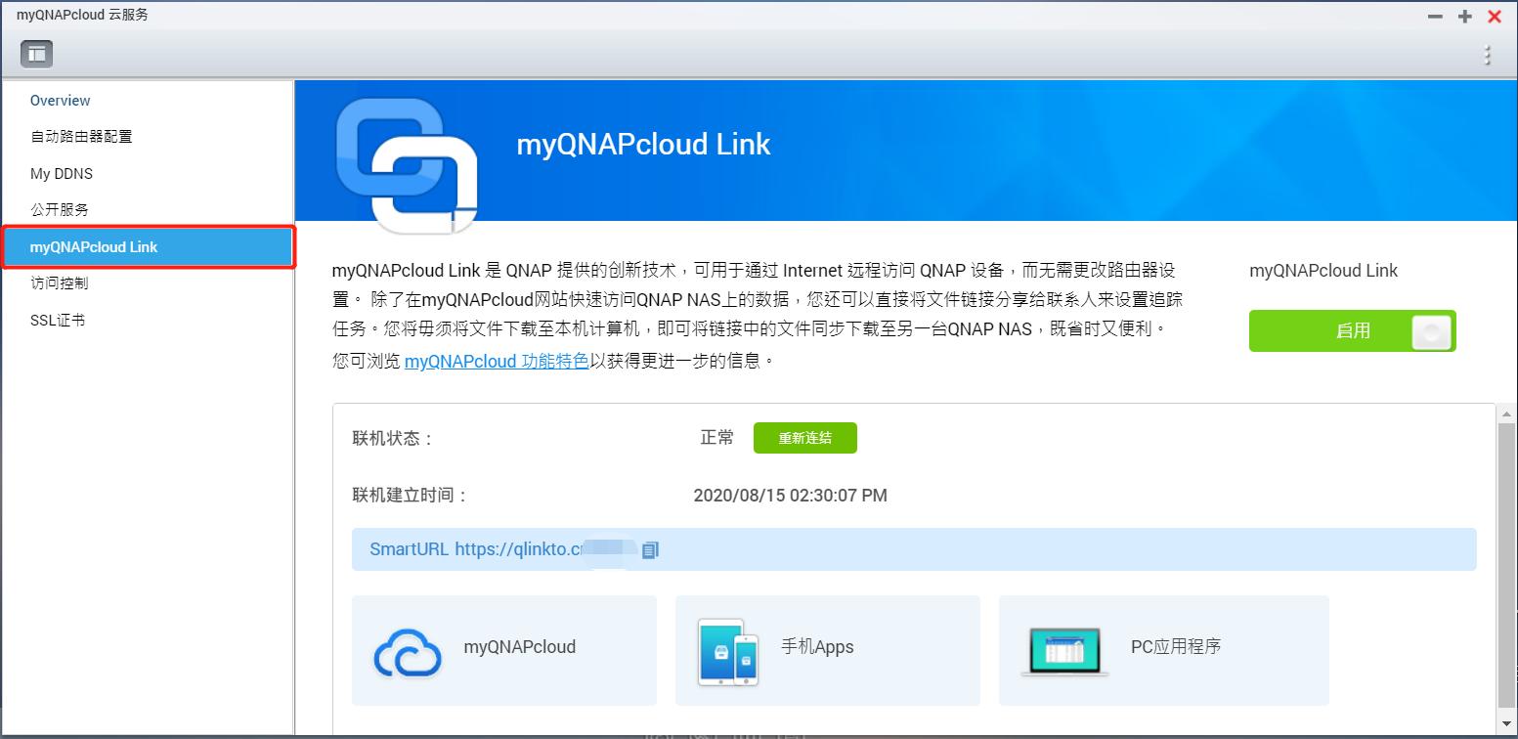Click the PC application laptop icon
Screen dimensions: 1518x739
[x=1064, y=651]
